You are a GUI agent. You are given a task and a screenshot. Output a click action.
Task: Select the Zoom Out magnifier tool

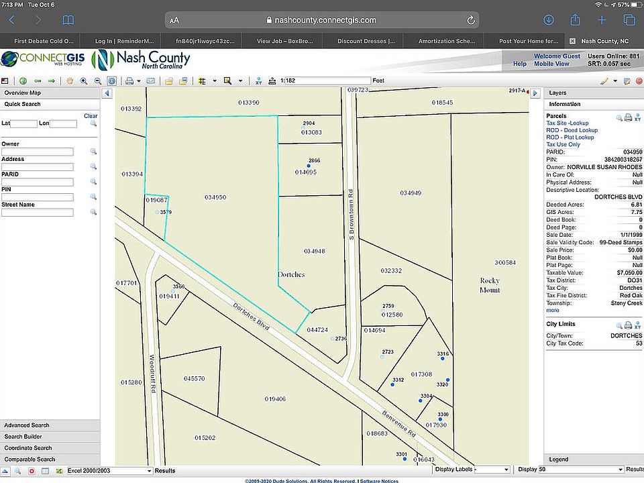pos(98,81)
